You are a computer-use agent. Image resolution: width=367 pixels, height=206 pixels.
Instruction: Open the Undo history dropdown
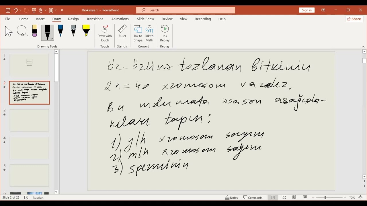point(21,10)
